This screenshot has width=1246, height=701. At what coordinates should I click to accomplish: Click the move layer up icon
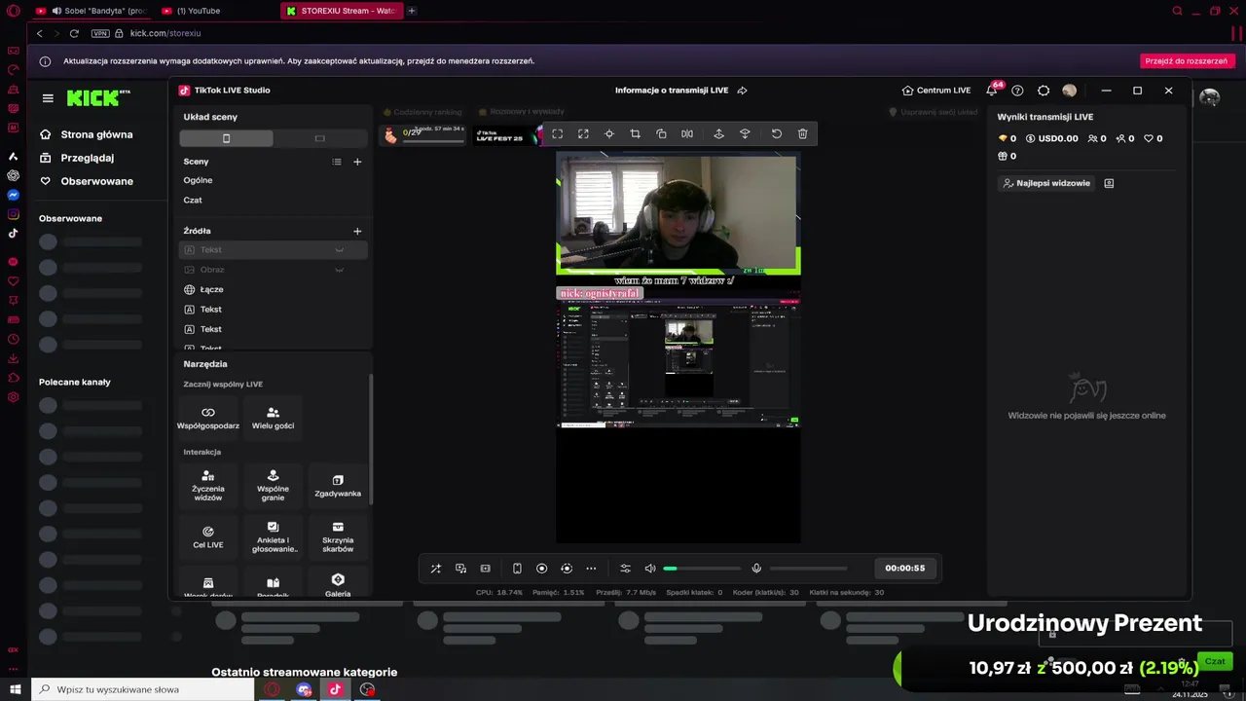[718, 134]
